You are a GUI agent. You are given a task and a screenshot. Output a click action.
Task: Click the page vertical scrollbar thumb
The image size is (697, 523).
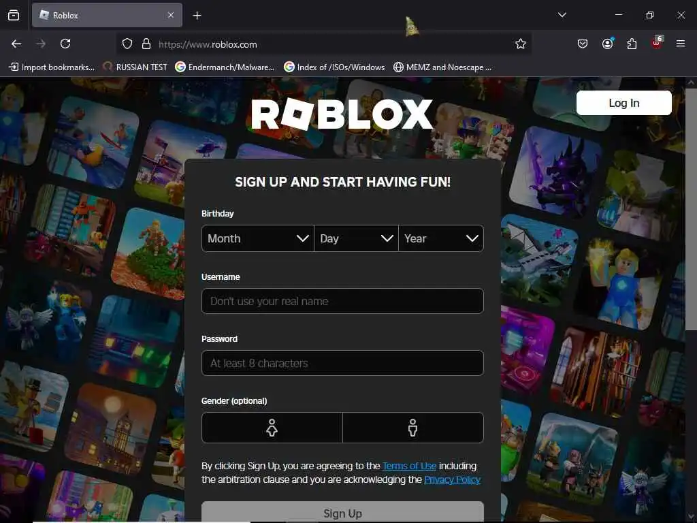691,209
